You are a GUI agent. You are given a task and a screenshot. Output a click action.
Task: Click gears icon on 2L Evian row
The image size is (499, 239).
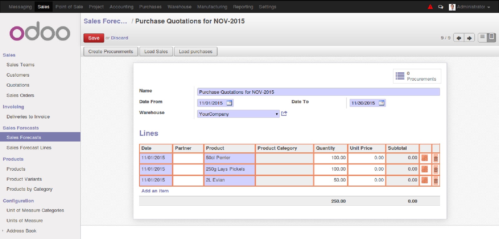424,180
